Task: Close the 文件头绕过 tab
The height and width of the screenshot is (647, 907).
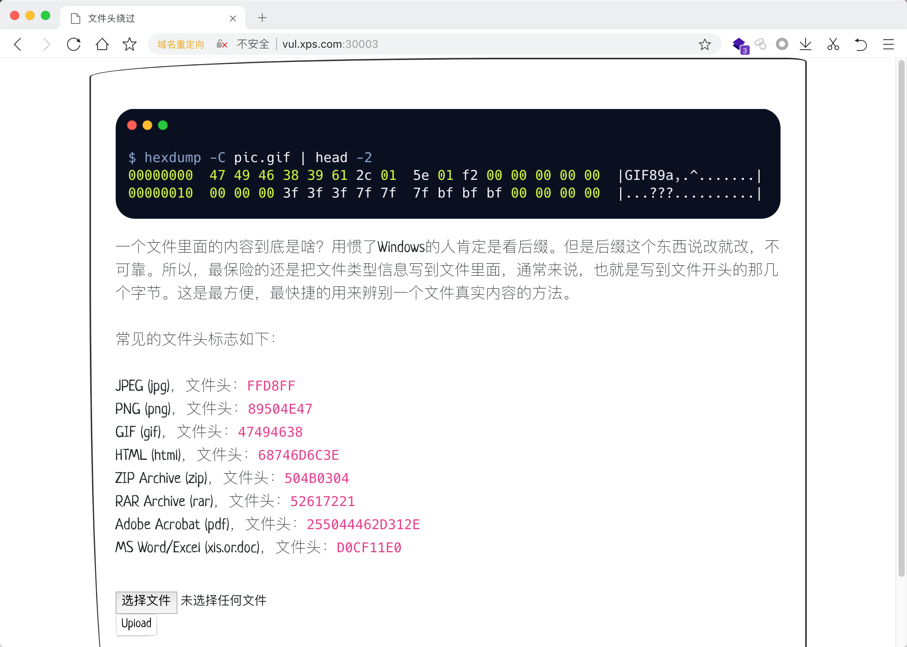Action: click(x=233, y=18)
